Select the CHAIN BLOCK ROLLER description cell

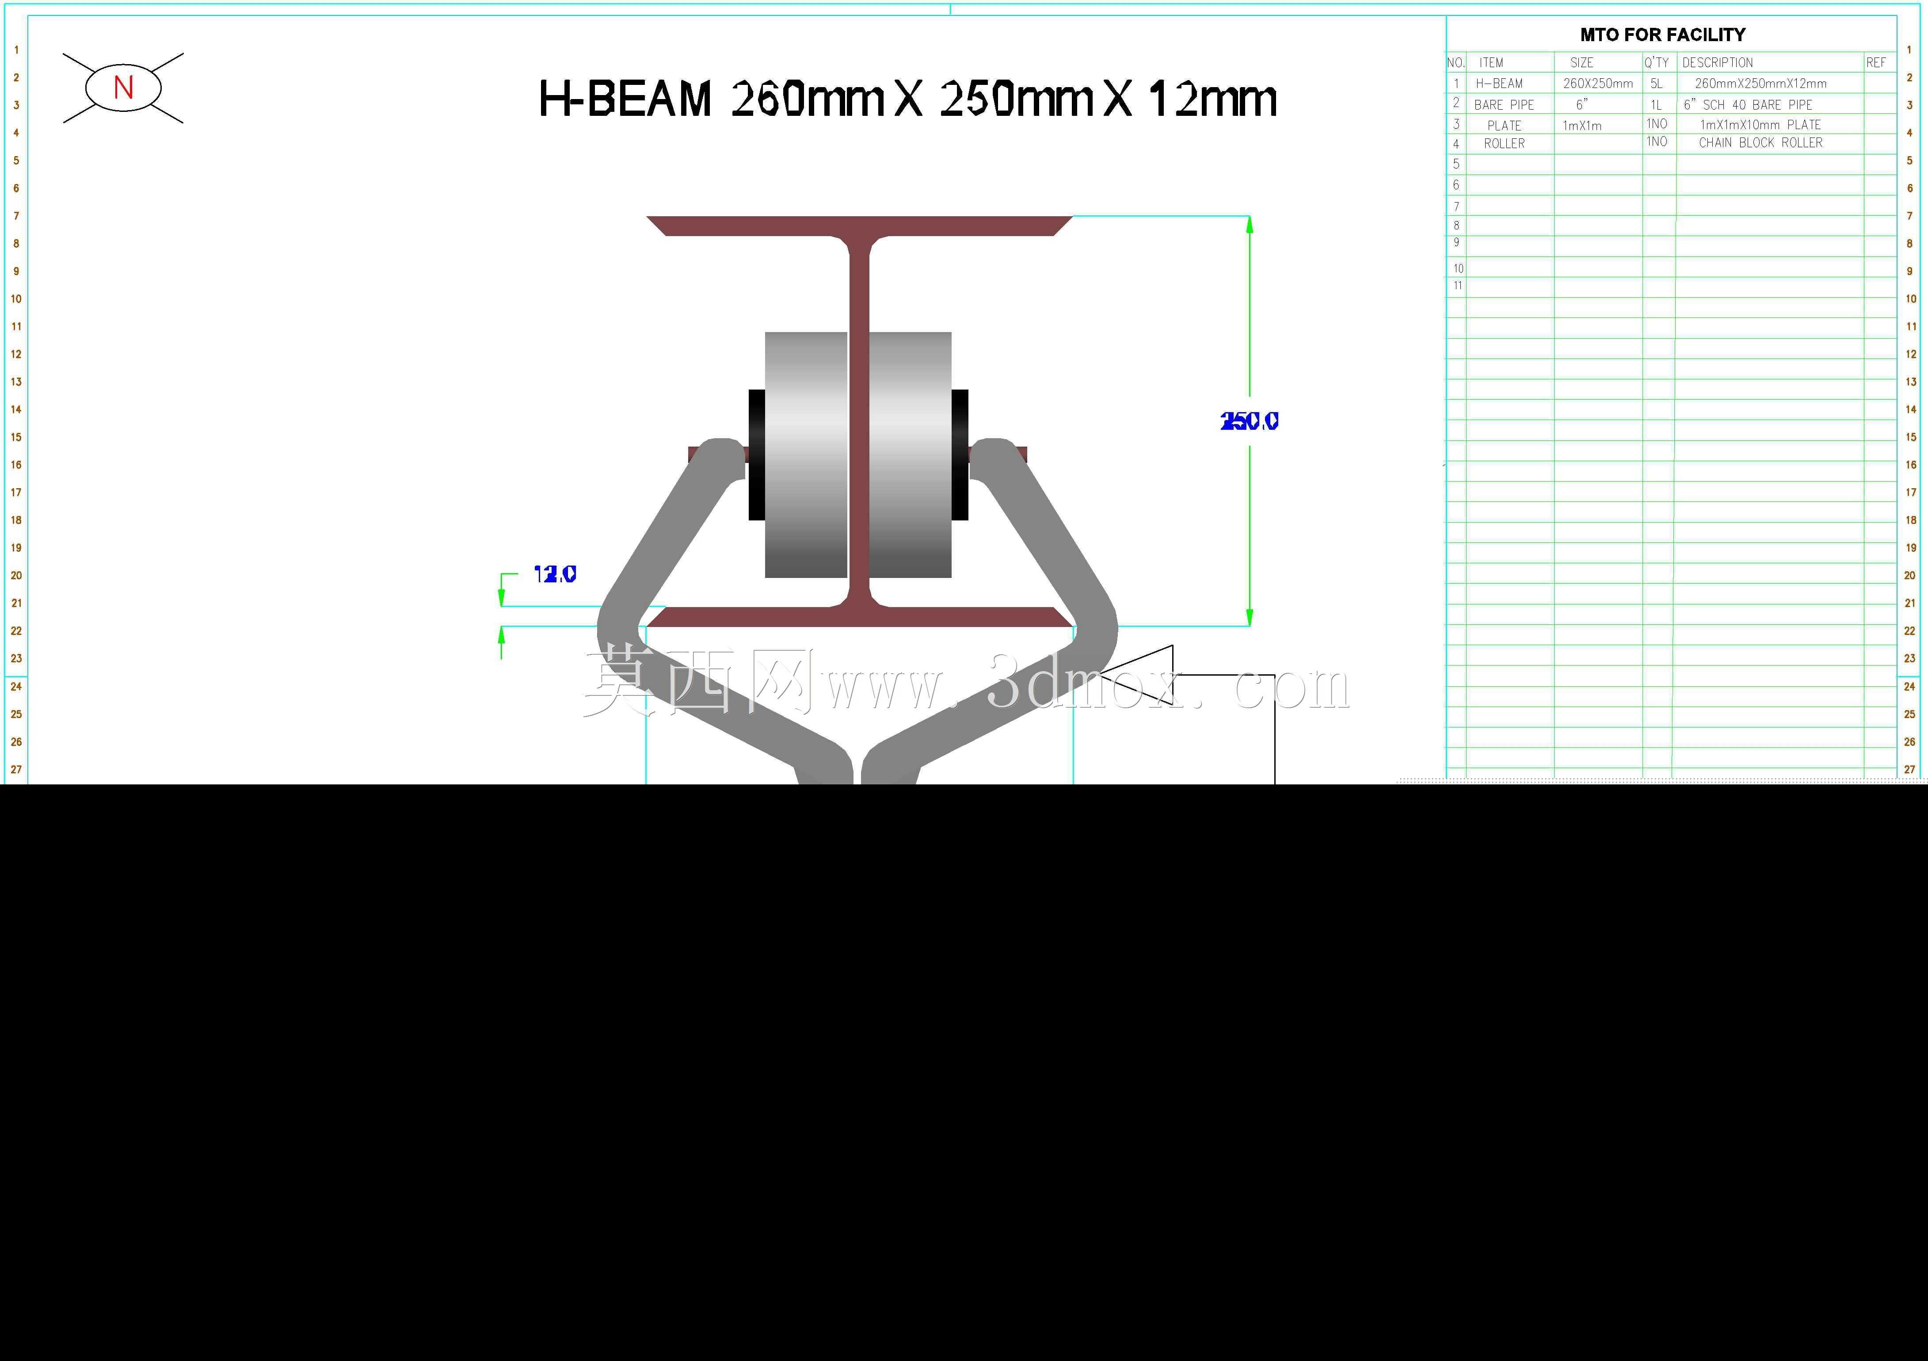1761,143
